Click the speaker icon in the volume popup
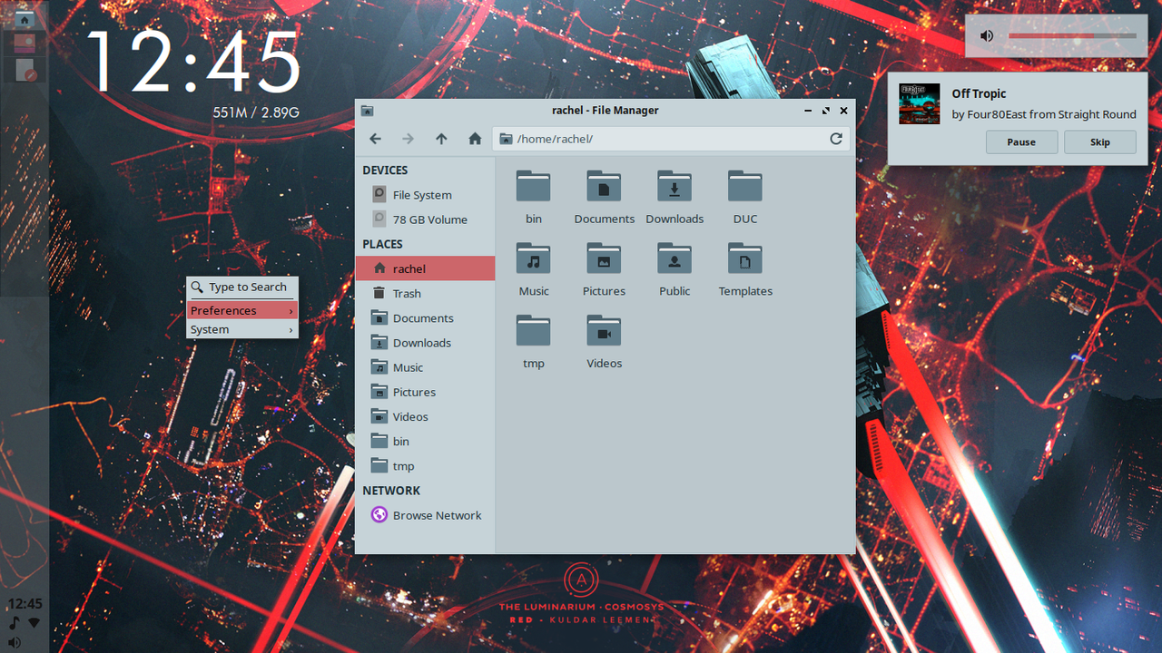1162x653 pixels. 987,36
